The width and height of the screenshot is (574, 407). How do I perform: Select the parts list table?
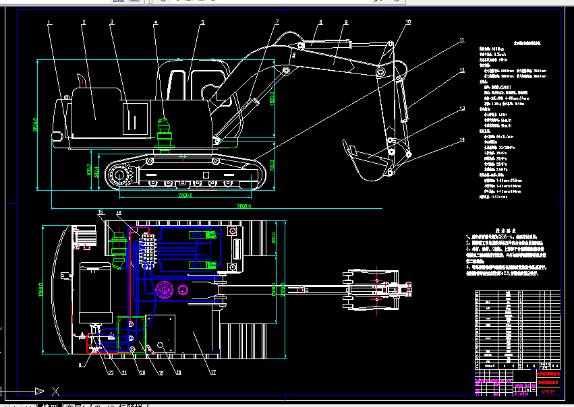pos(517,330)
